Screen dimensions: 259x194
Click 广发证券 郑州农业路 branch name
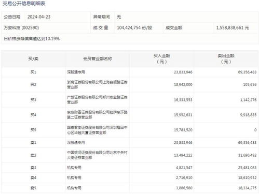tap(97, 100)
